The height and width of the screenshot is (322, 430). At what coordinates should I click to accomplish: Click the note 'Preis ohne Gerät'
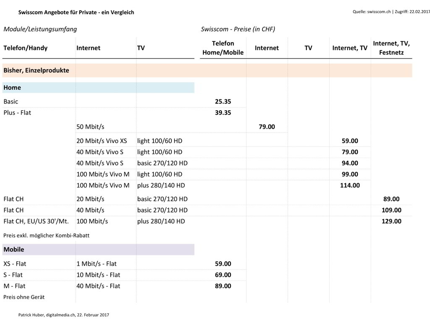(24, 297)
